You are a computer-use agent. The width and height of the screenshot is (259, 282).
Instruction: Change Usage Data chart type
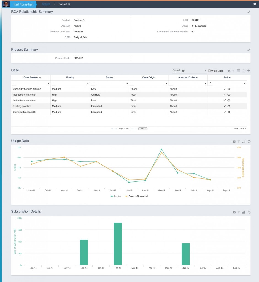(x=244, y=142)
